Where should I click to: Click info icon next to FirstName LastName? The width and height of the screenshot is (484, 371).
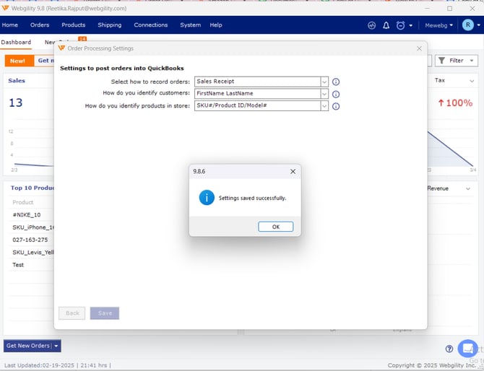coord(336,94)
